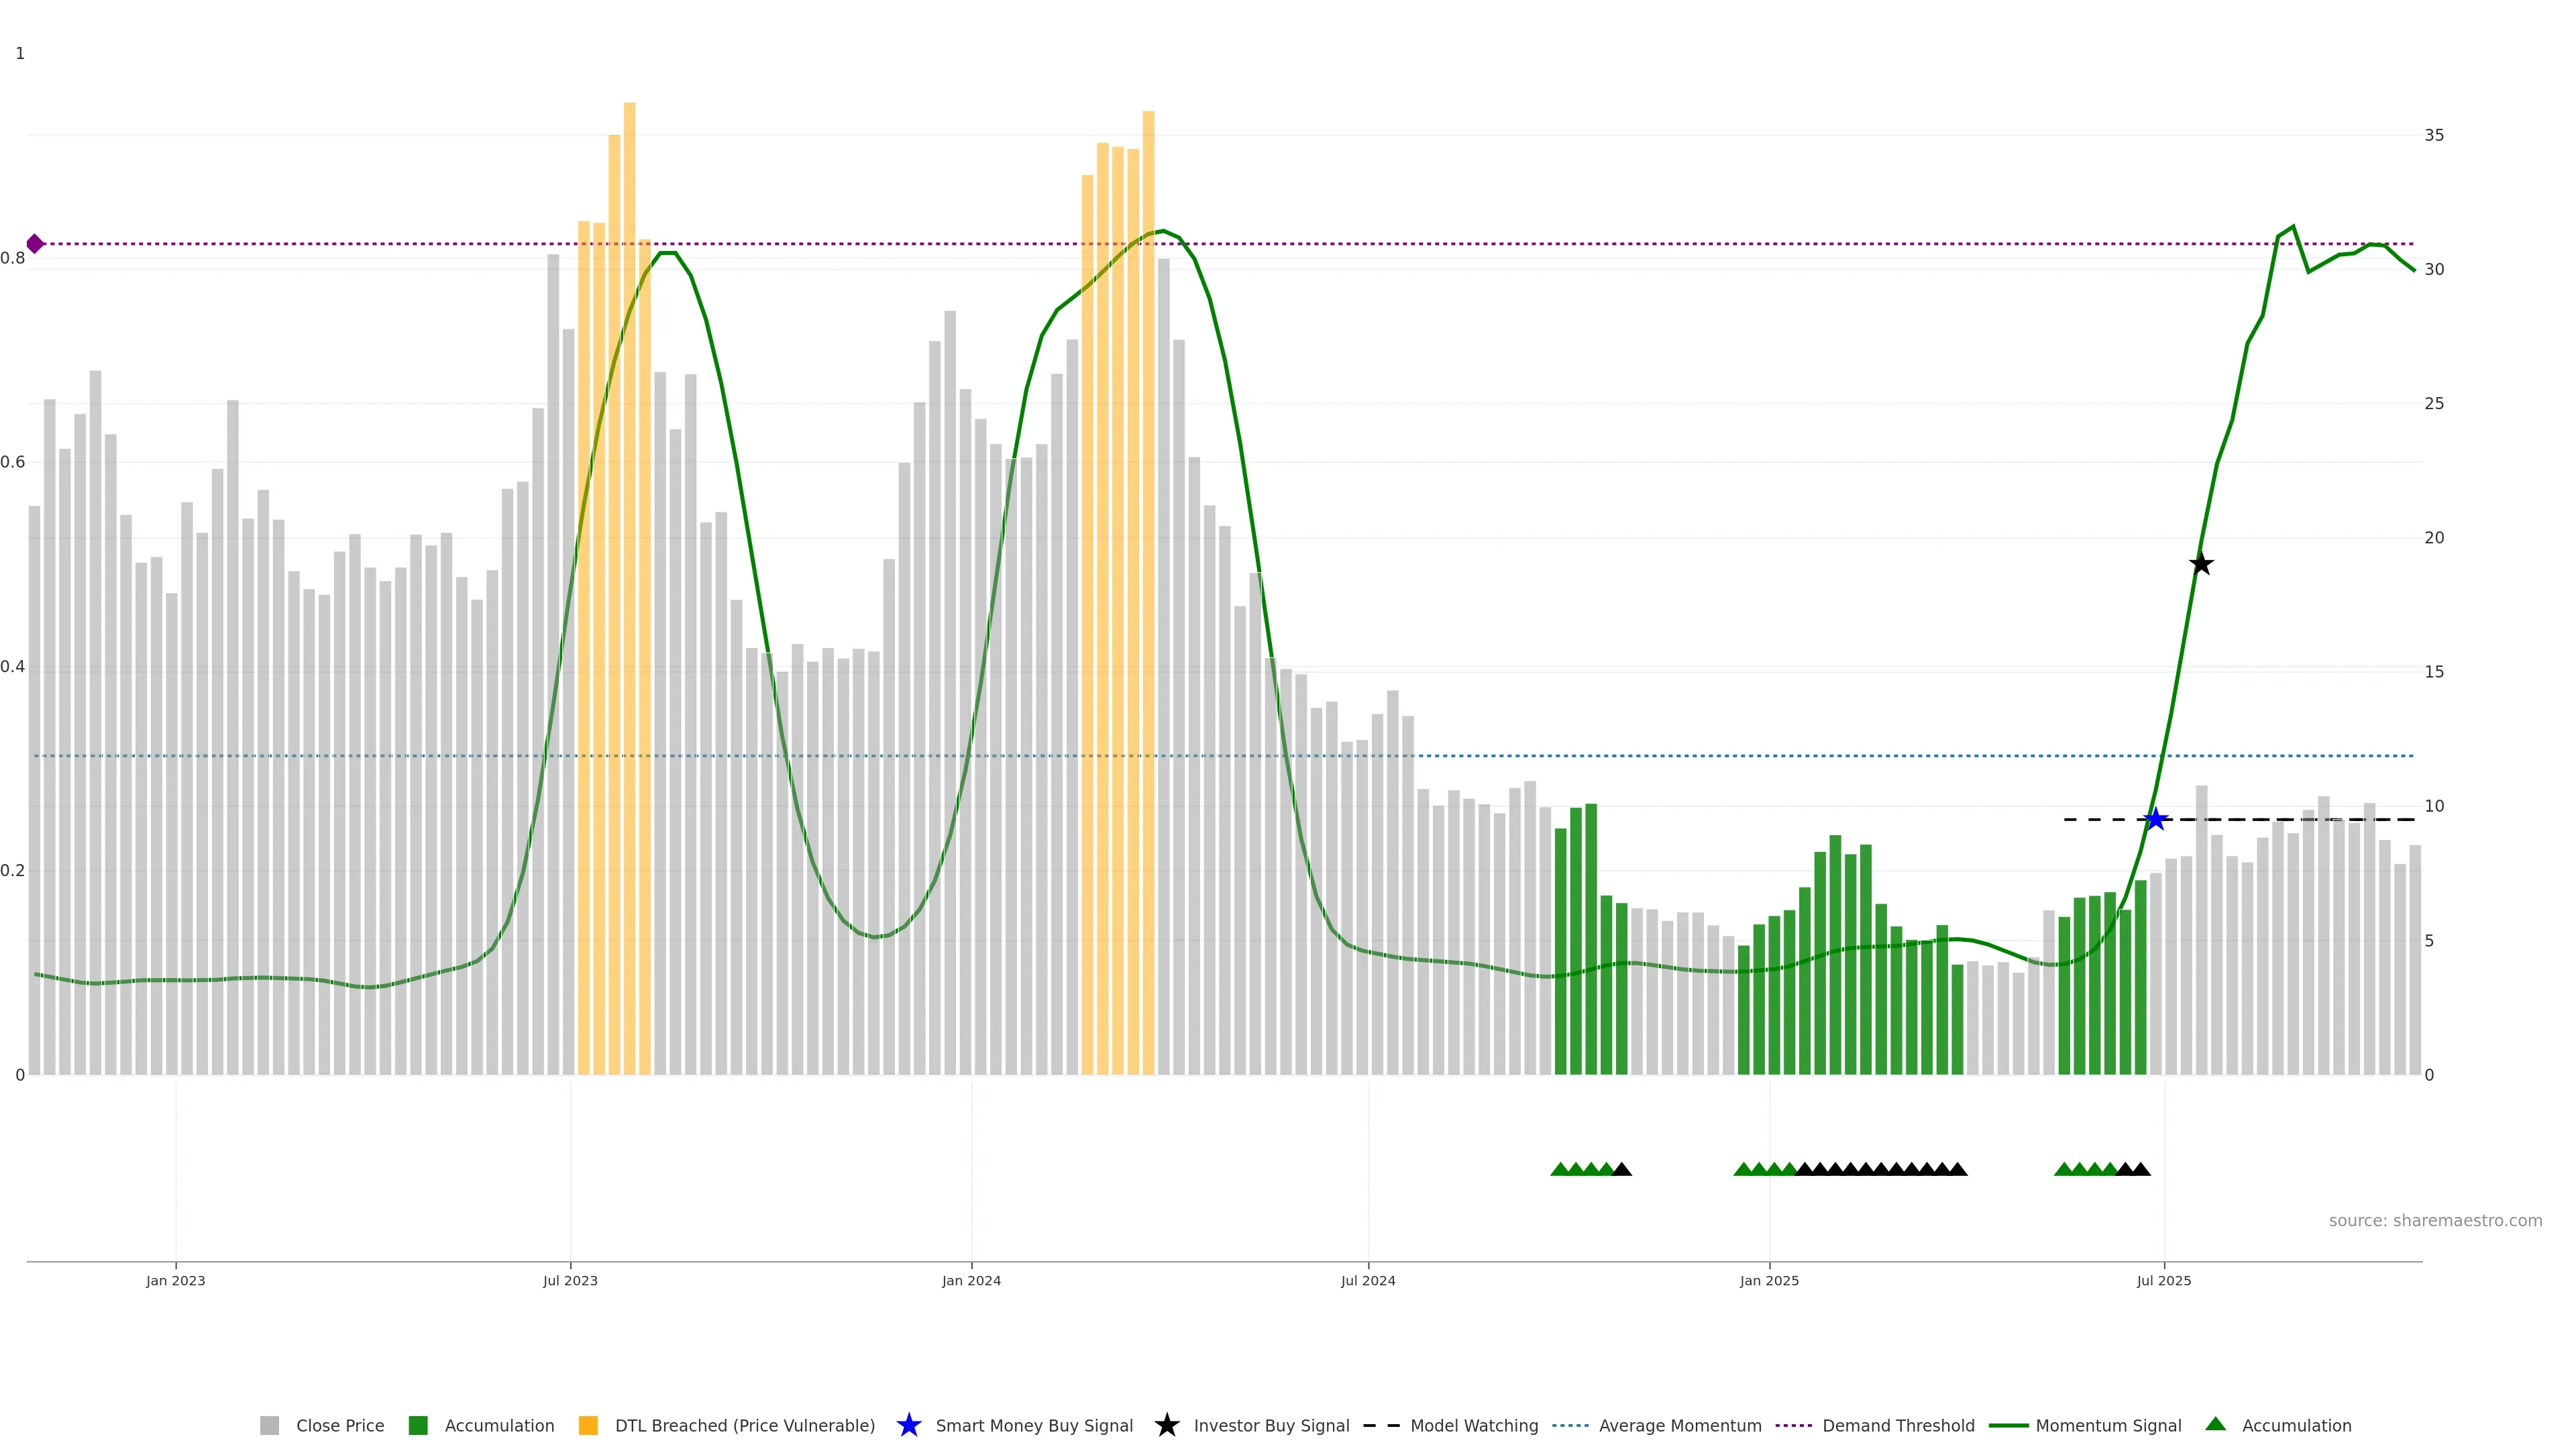Toggle the Average Momentum legend entry
The height and width of the screenshot is (1449, 2576).
coord(1680,1425)
